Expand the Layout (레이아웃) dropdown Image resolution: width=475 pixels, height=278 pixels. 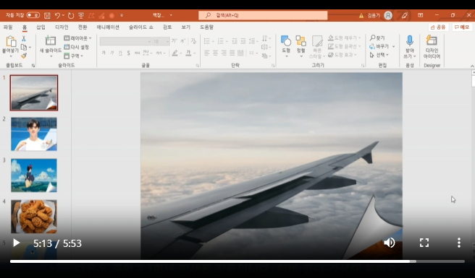click(x=77, y=38)
